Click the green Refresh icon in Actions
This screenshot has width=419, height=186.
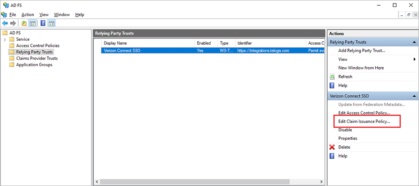332,77
